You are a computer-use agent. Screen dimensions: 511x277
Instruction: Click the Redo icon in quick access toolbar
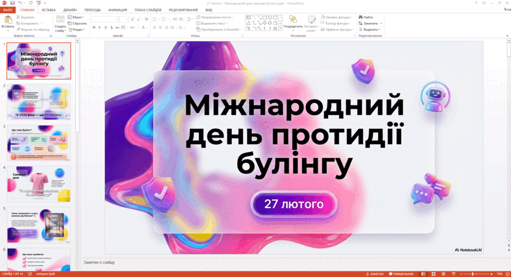[x=30, y=3]
